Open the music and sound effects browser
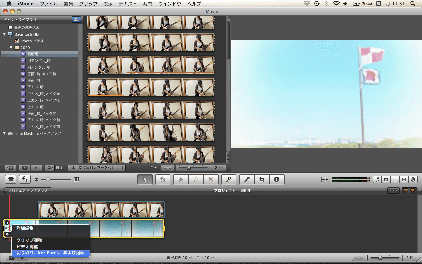This screenshot has height=264, width=422. (x=377, y=179)
